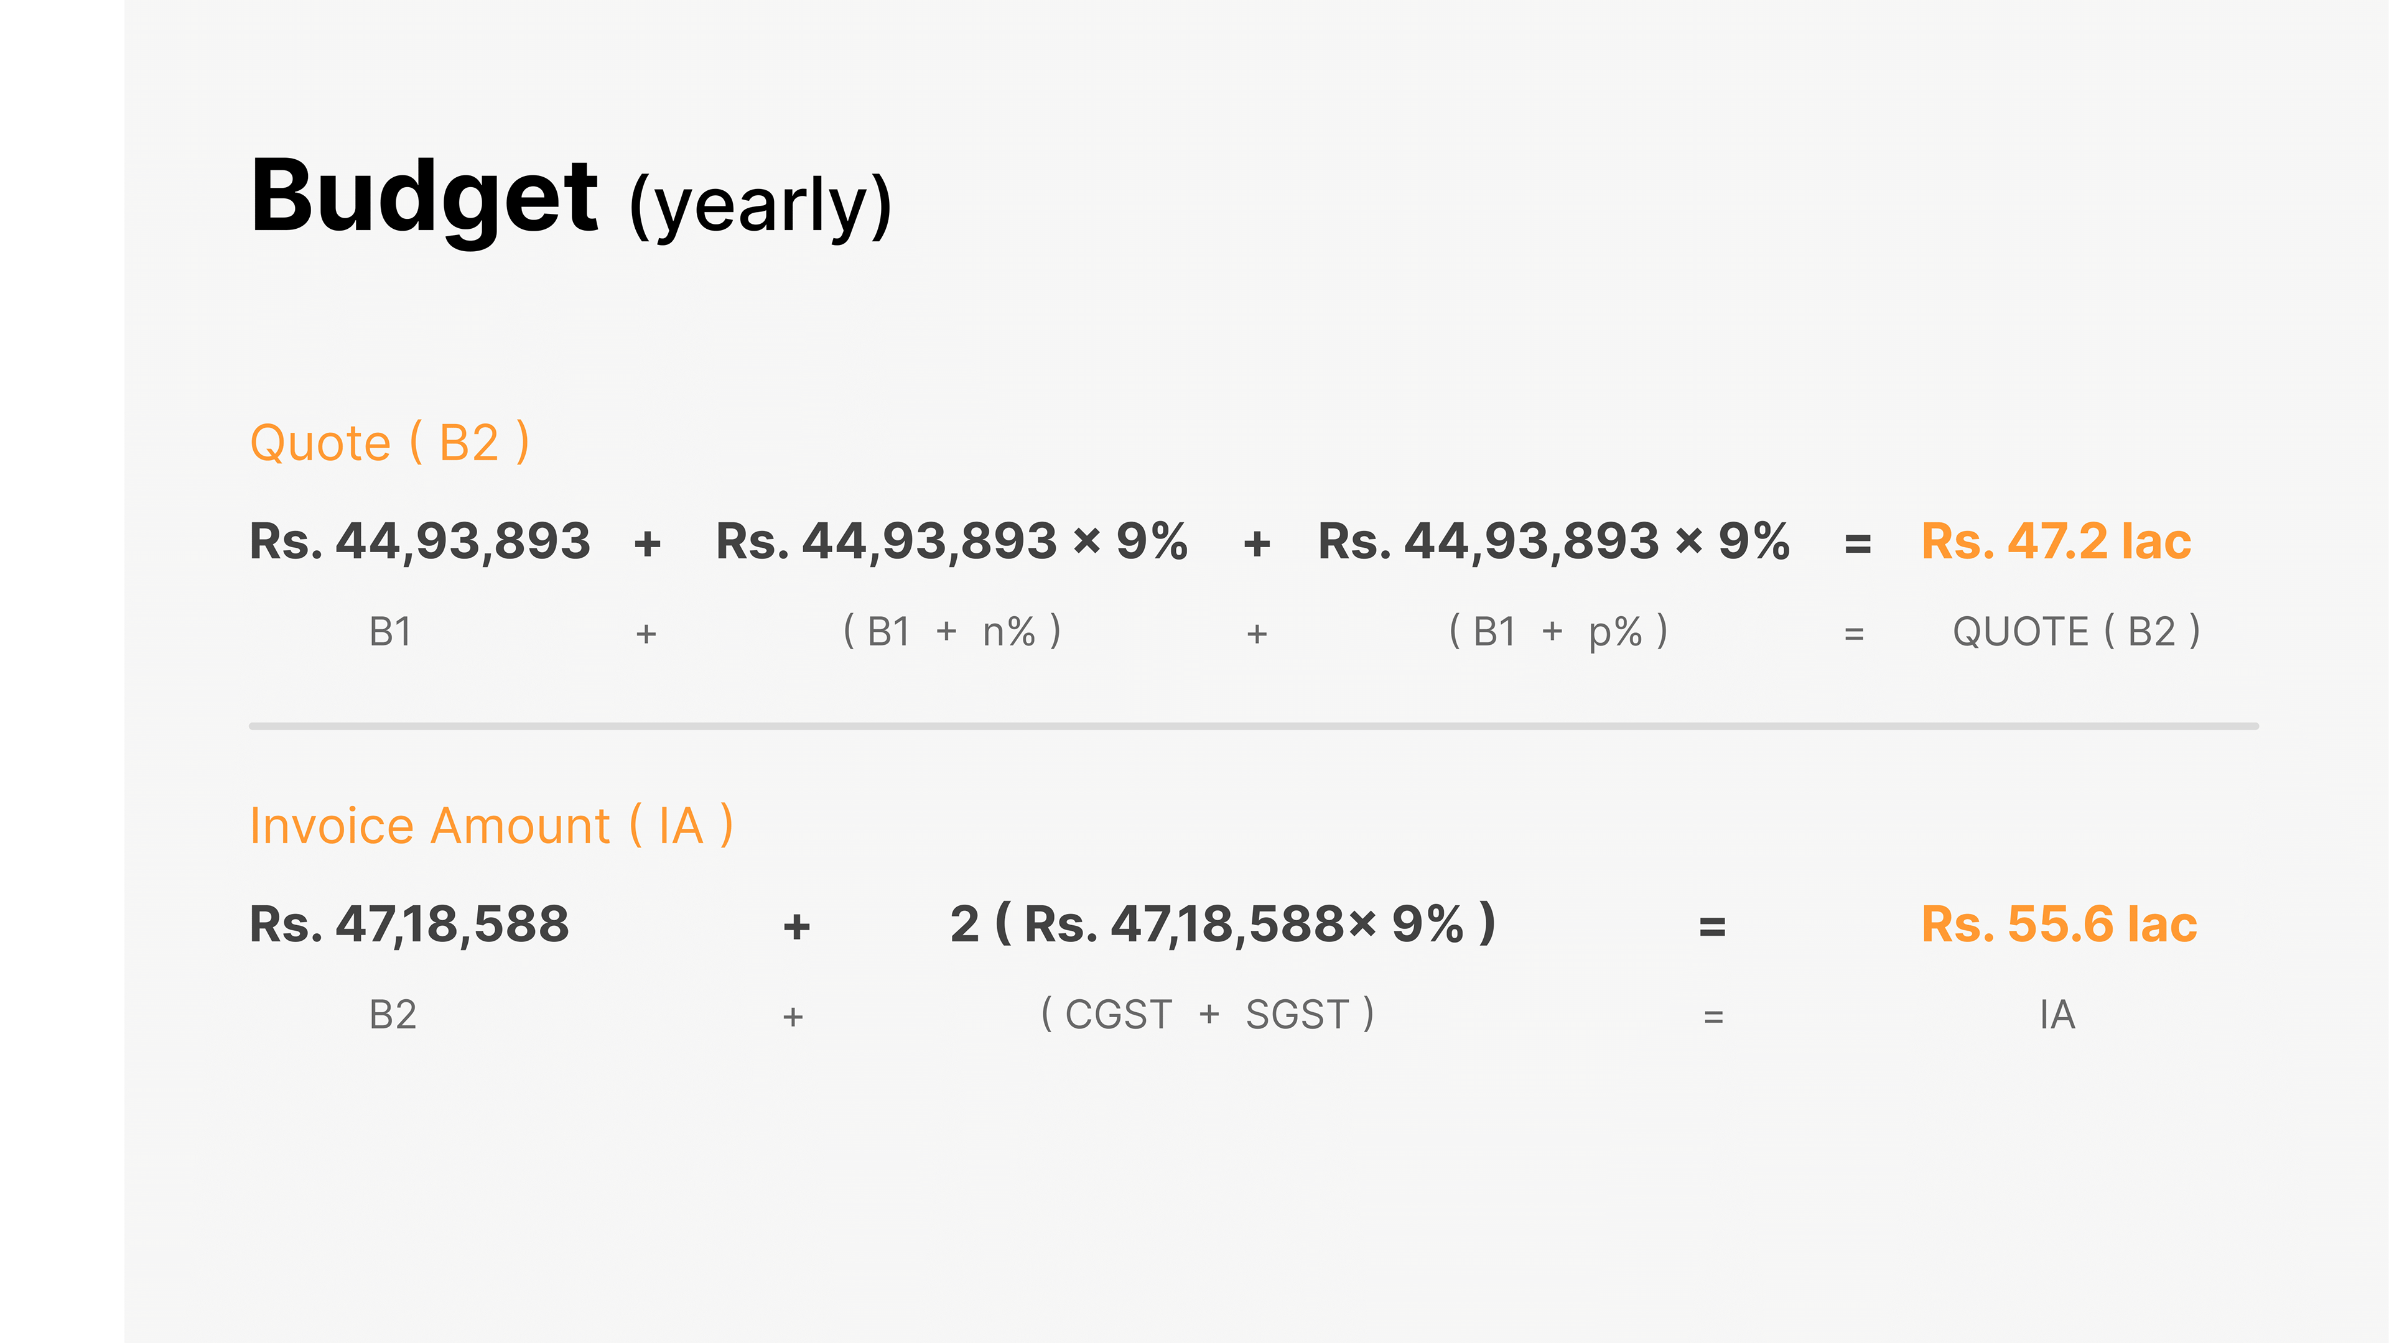The height and width of the screenshot is (1343, 2389).
Task: Select the small "B2" caption under invoice amount
Action: pyautogui.click(x=393, y=1015)
